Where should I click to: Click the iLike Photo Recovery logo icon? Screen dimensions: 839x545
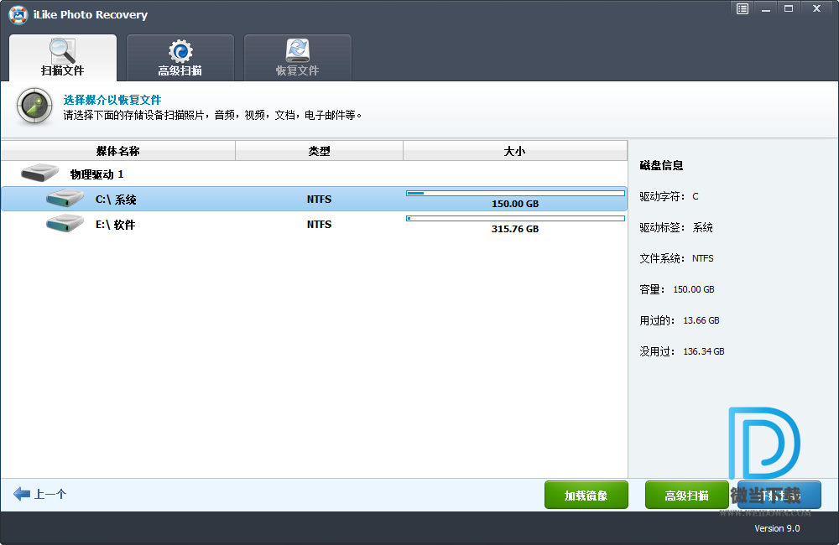[x=18, y=14]
